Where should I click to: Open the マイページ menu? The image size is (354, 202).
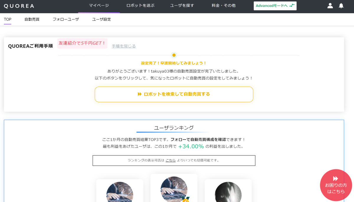click(x=99, y=6)
